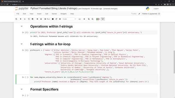The width and height of the screenshot is (175, 98).
Task: Select the Operations within f-strings heading
Action: 51,26
